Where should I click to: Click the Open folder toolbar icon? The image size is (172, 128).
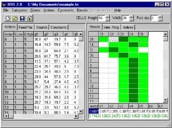pyautogui.click(x=15, y=18)
